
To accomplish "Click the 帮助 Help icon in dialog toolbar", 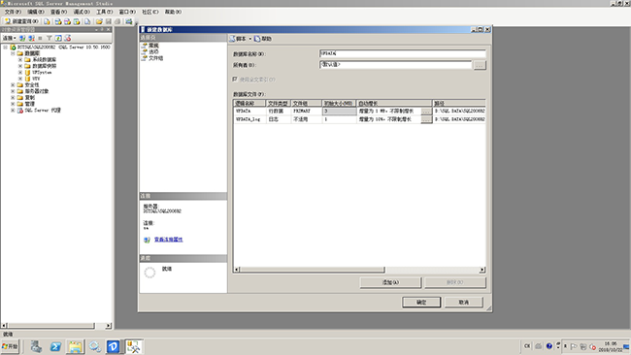I will (x=257, y=39).
